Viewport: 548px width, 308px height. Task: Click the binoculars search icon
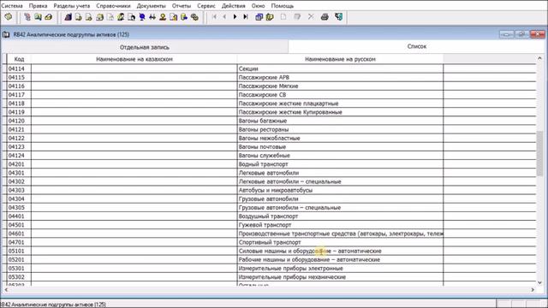tap(152, 17)
